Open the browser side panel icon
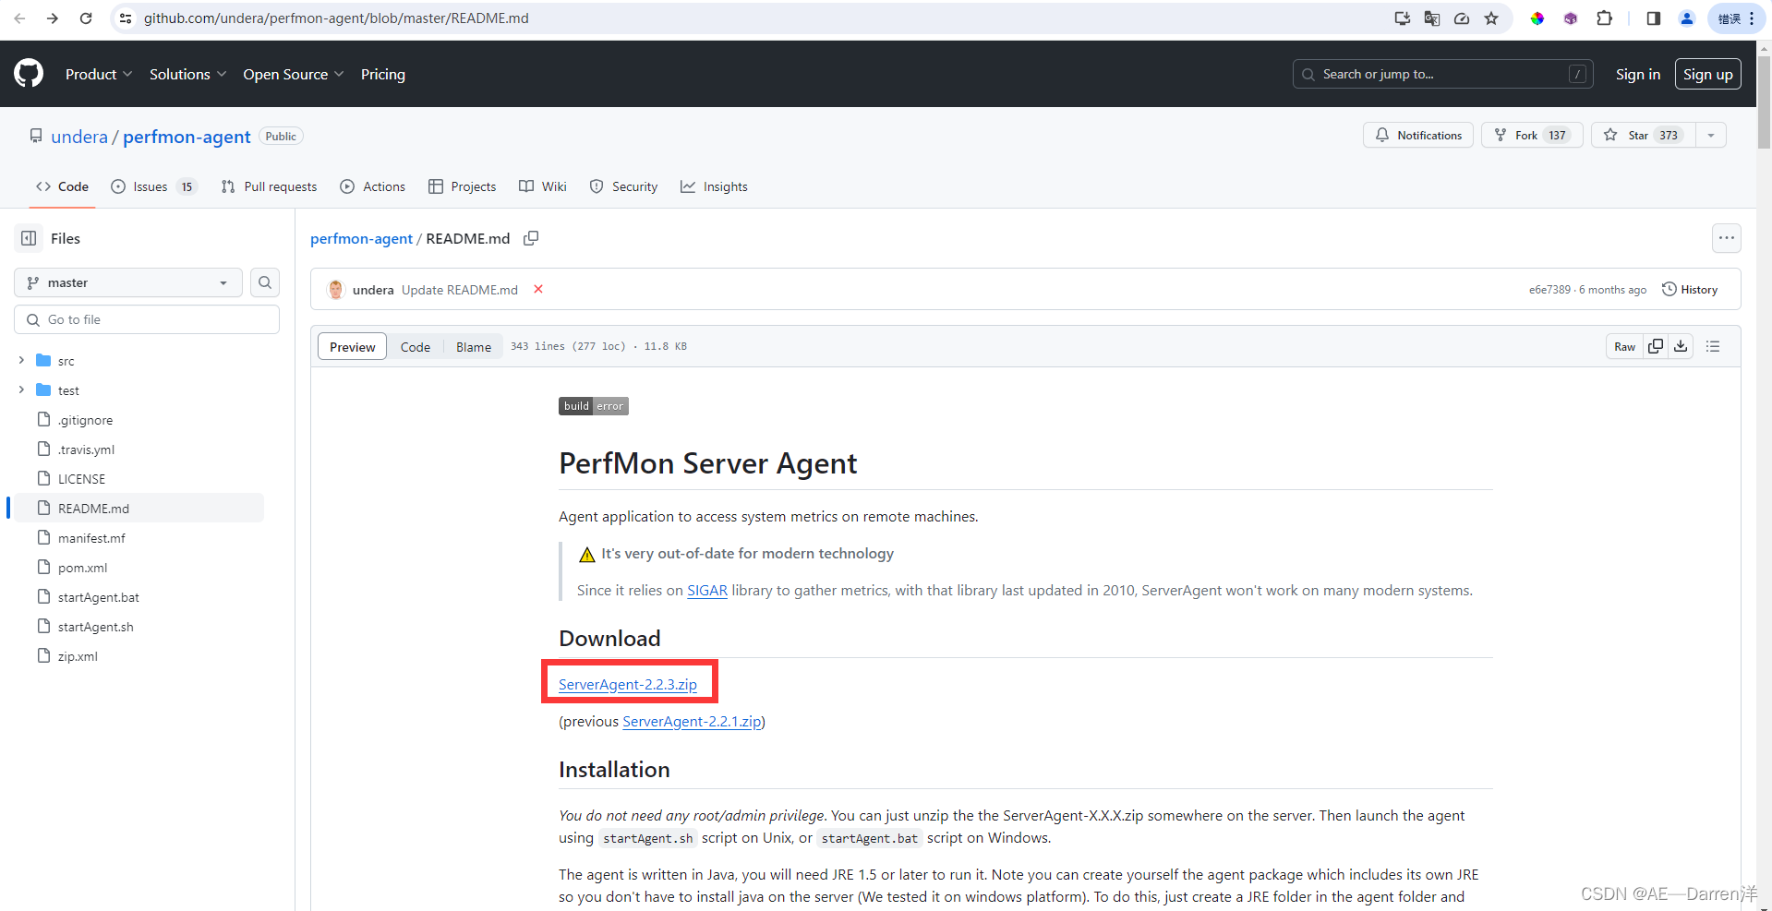Image resolution: width=1772 pixels, height=911 pixels. 1653,18
